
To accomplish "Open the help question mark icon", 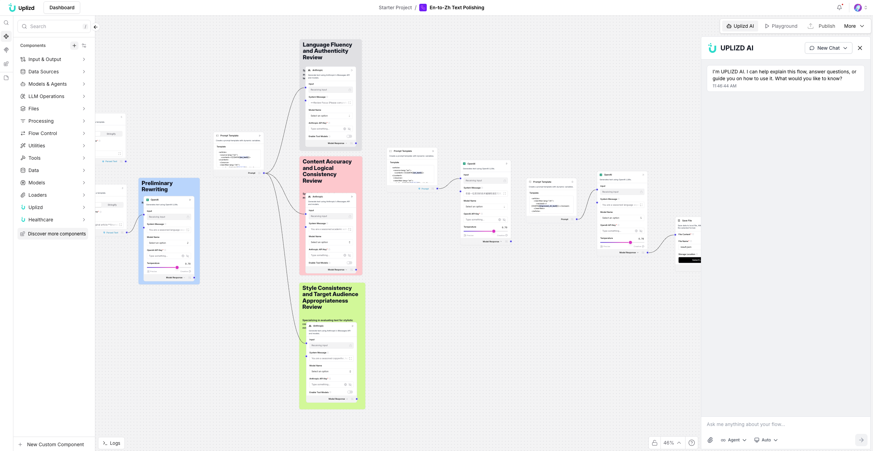I will coord(692,443).
